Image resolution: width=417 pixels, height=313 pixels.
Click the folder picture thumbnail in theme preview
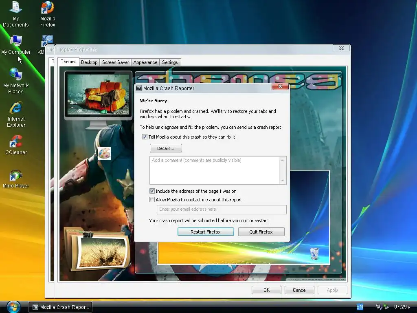coord(97,249)
